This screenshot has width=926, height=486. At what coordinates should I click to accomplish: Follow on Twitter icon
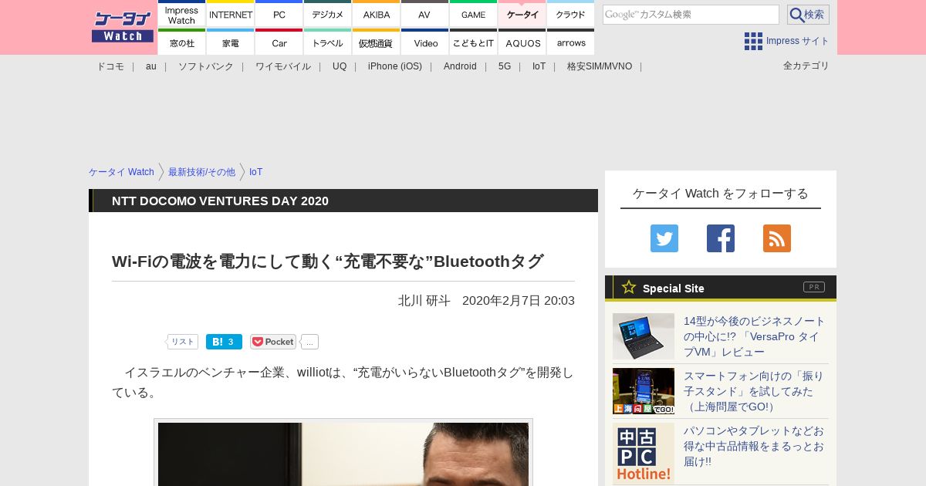coord(664,238)
